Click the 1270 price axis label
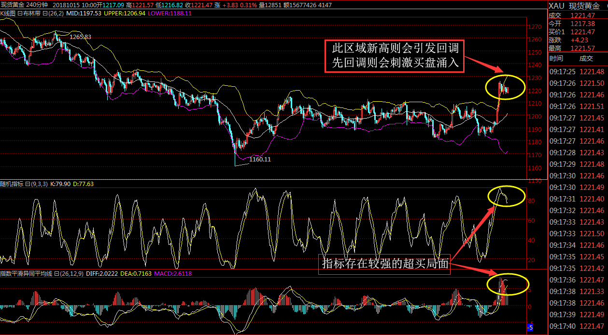 coord(534,27)
